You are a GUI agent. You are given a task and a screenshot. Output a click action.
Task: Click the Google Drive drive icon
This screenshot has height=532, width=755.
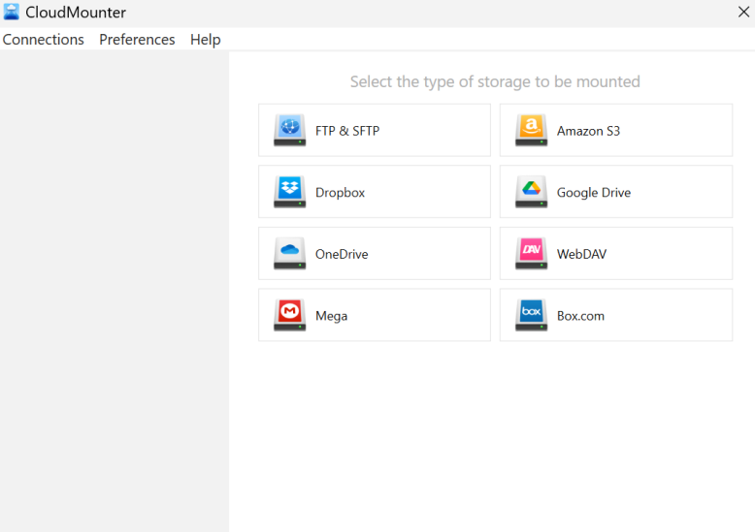tap(531, 192)
